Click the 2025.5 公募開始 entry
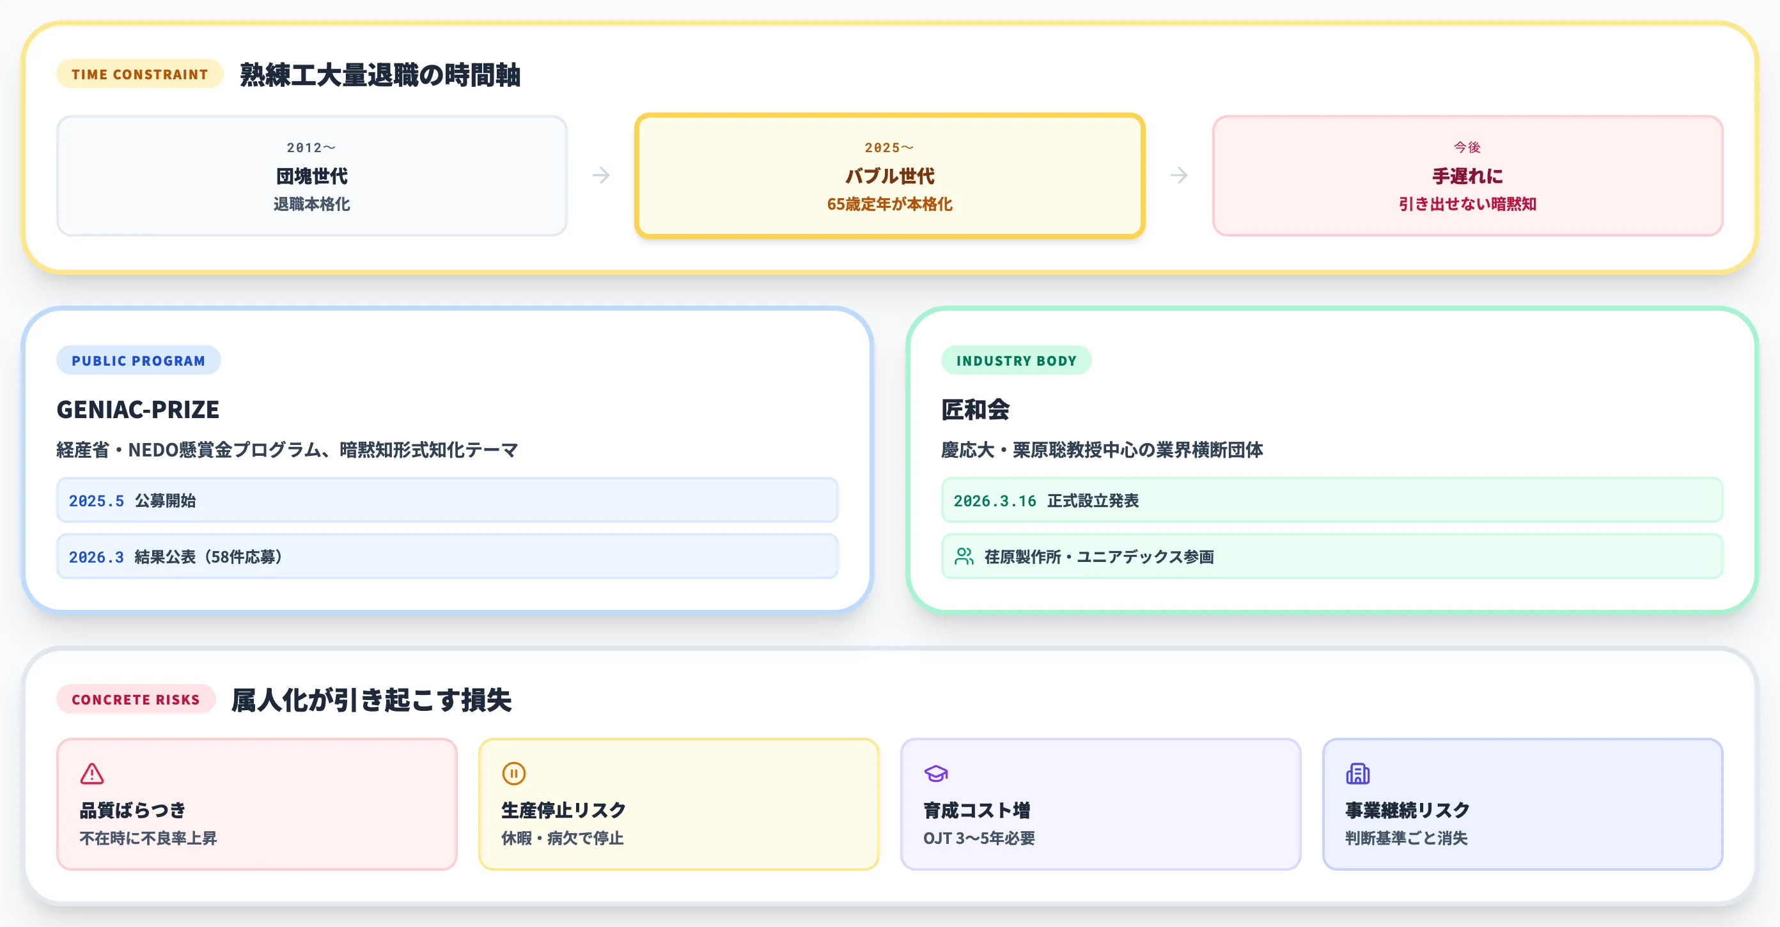This screenshot has width=1780, height=927. click(448, 500)
